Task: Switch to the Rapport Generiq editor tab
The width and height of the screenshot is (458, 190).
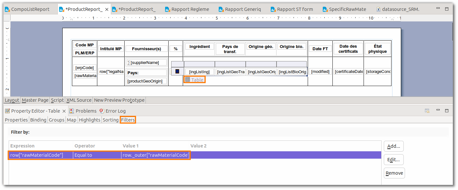Action: click(x=240, y=9)
